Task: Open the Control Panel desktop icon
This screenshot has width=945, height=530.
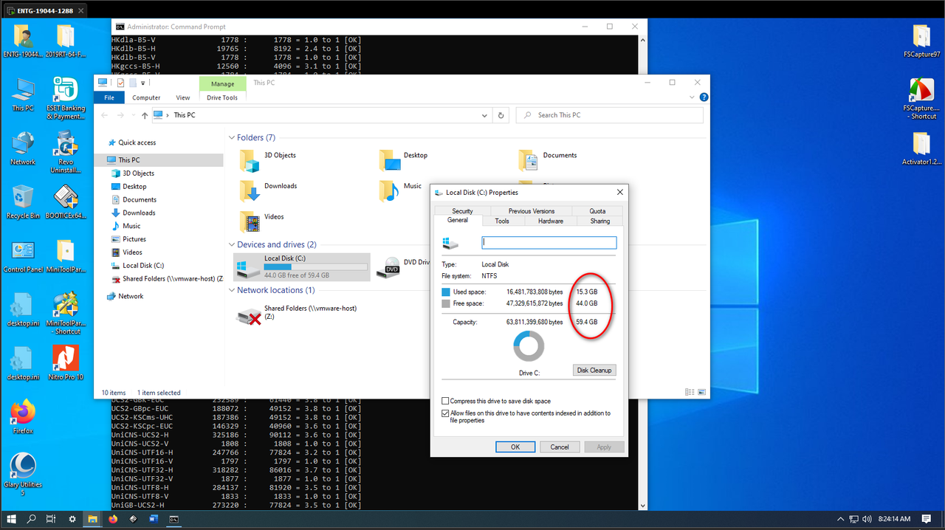Action: point(23,256)
